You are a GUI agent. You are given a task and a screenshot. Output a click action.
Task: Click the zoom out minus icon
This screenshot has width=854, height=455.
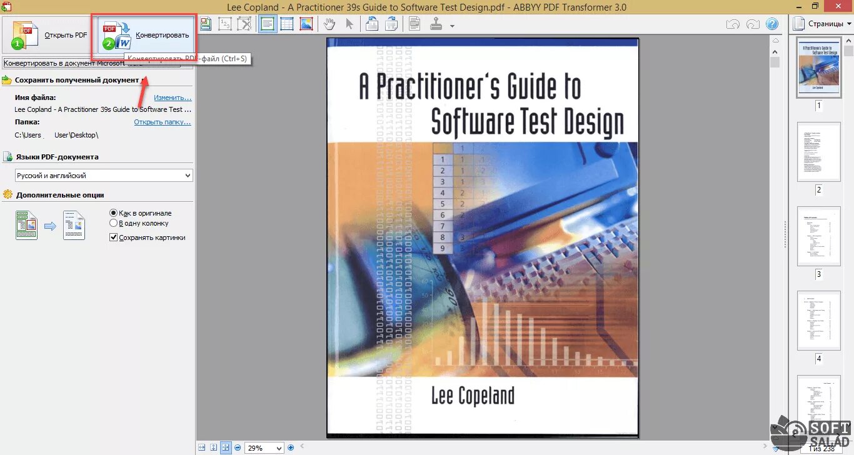(x=238, y=447)
